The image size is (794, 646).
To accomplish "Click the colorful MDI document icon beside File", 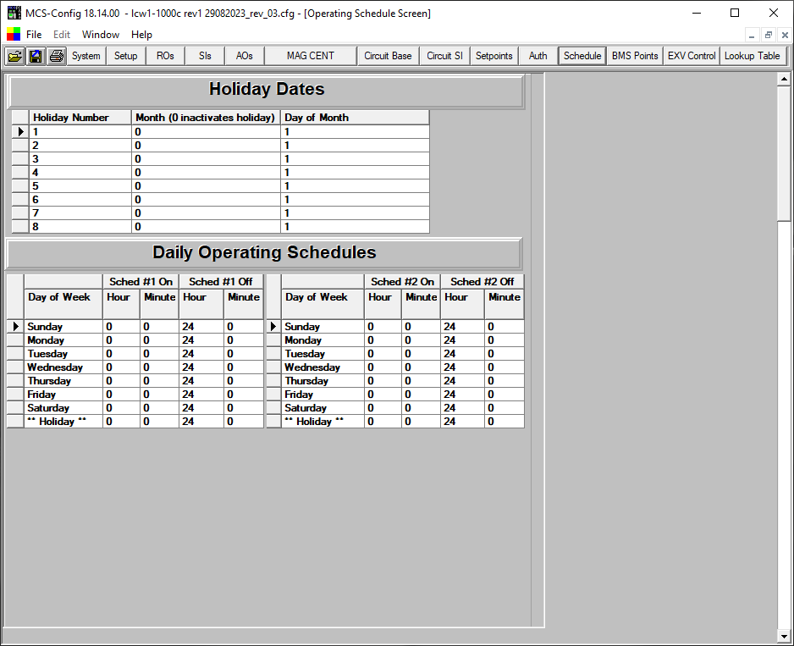I will (x=14, y=35).
